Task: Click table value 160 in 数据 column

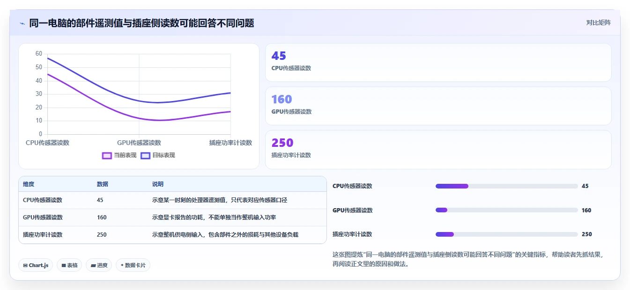Action: point(102,217)
